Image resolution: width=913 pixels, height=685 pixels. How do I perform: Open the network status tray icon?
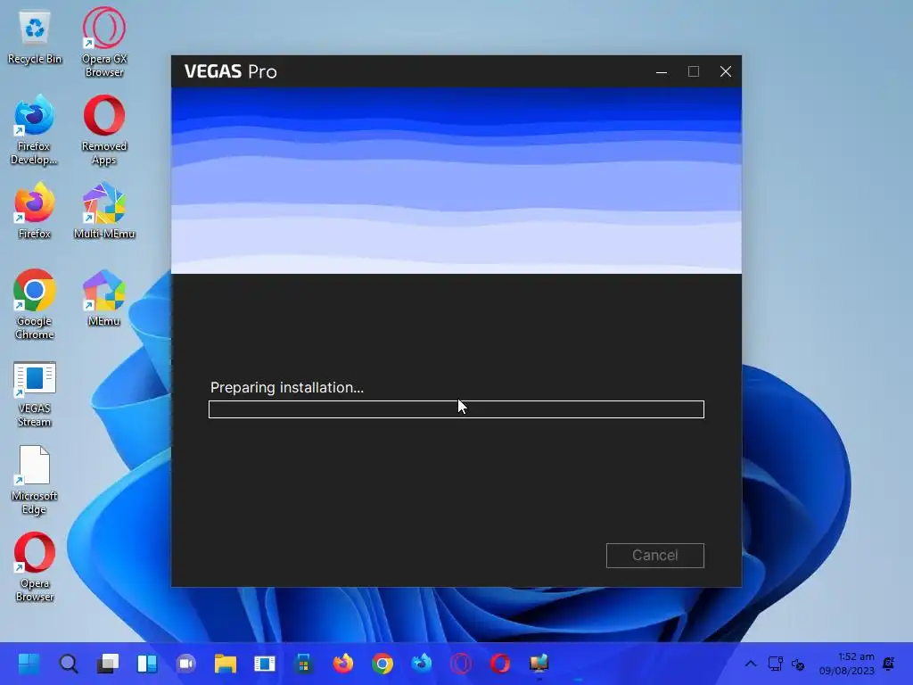775,664
